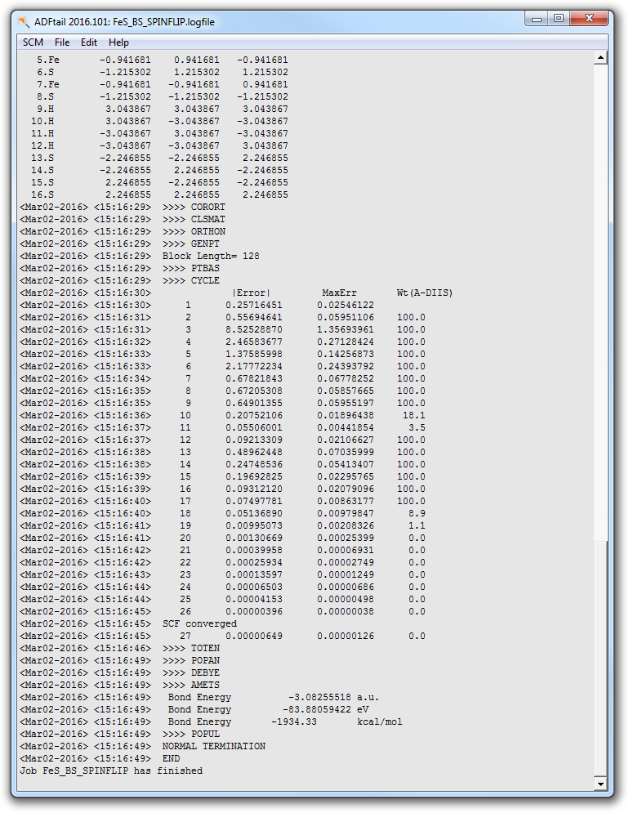Click the atom row '5.Fe'
Image resolution: width=629 pixels, height=813 pixels.
coord(162,60)
